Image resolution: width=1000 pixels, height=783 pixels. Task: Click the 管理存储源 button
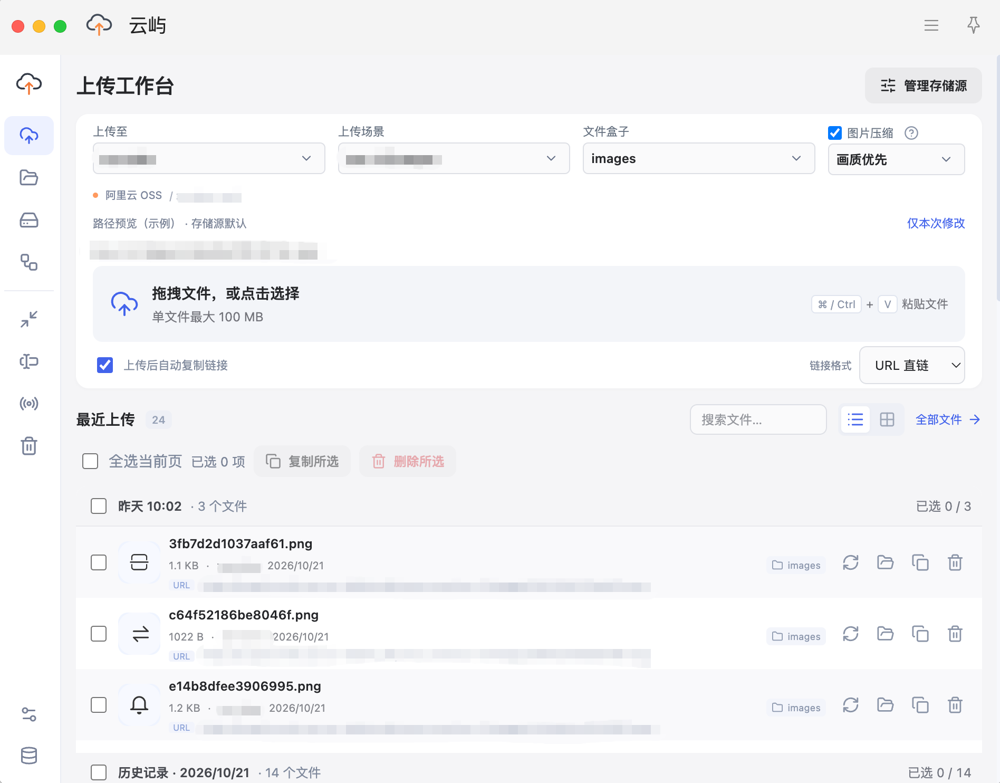(x=924, y=85)
